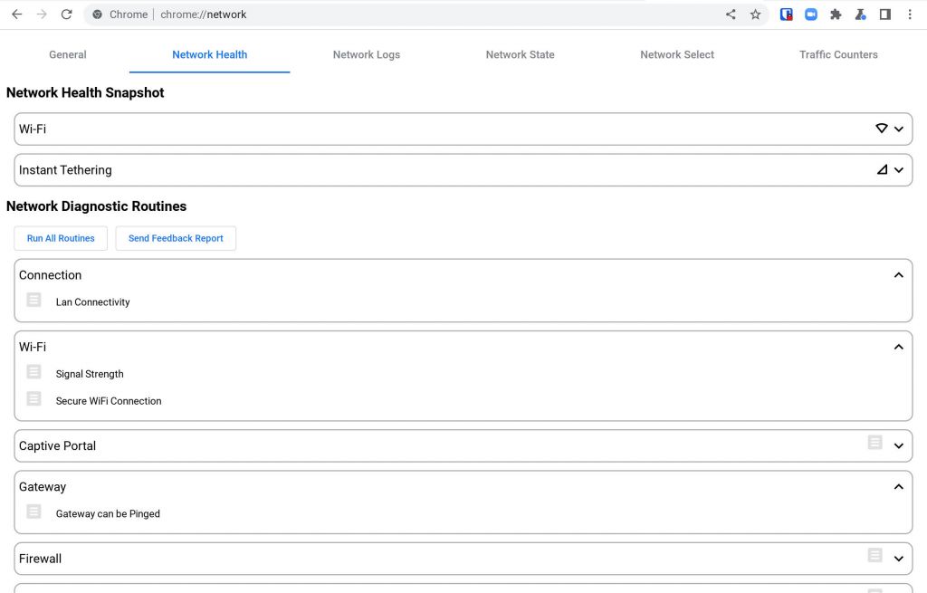927x593 pixels.
Task: Expand the Captive Portal section
Action: coord(898,445)
